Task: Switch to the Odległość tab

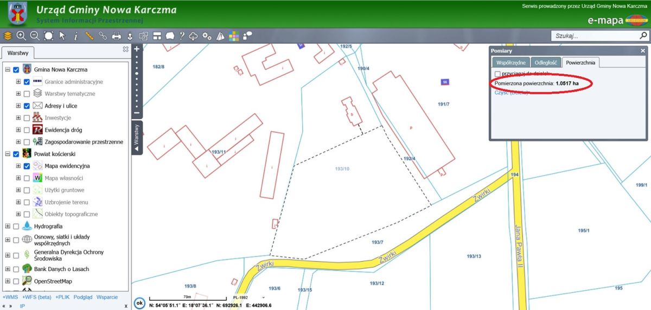Action: click(545, 62)
